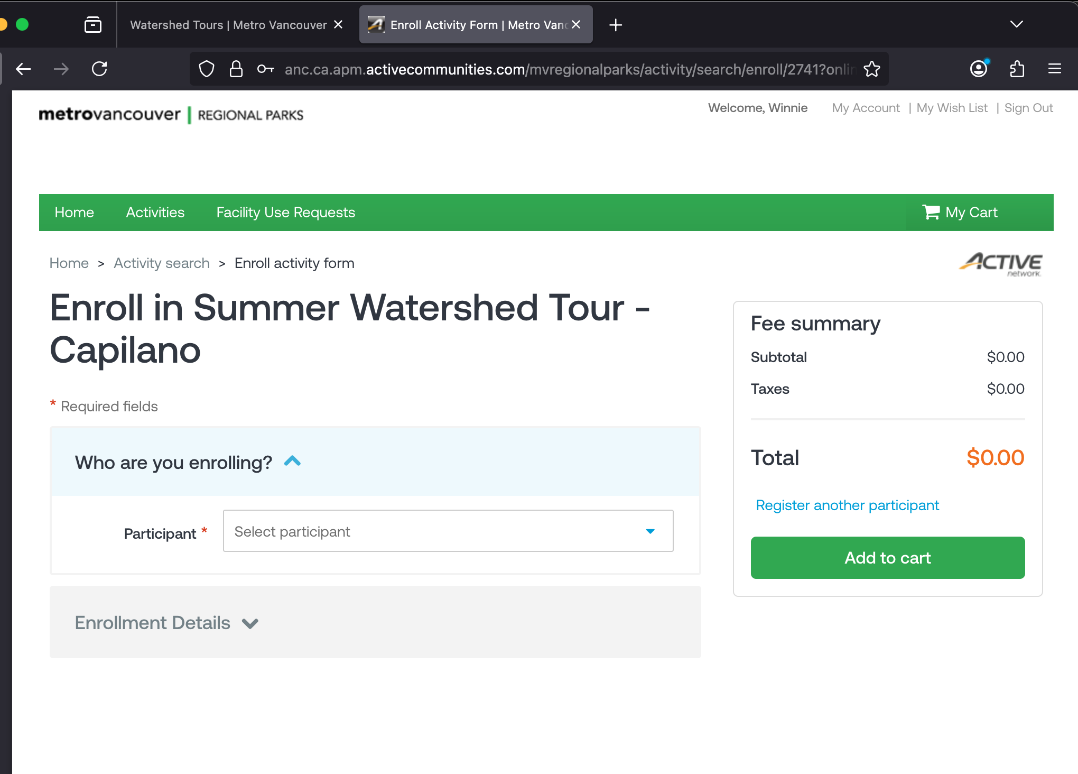Screen dimensions: 1078x774
Task: Switch to the Watershed Tours tab
Action: [x=228, y=25]
